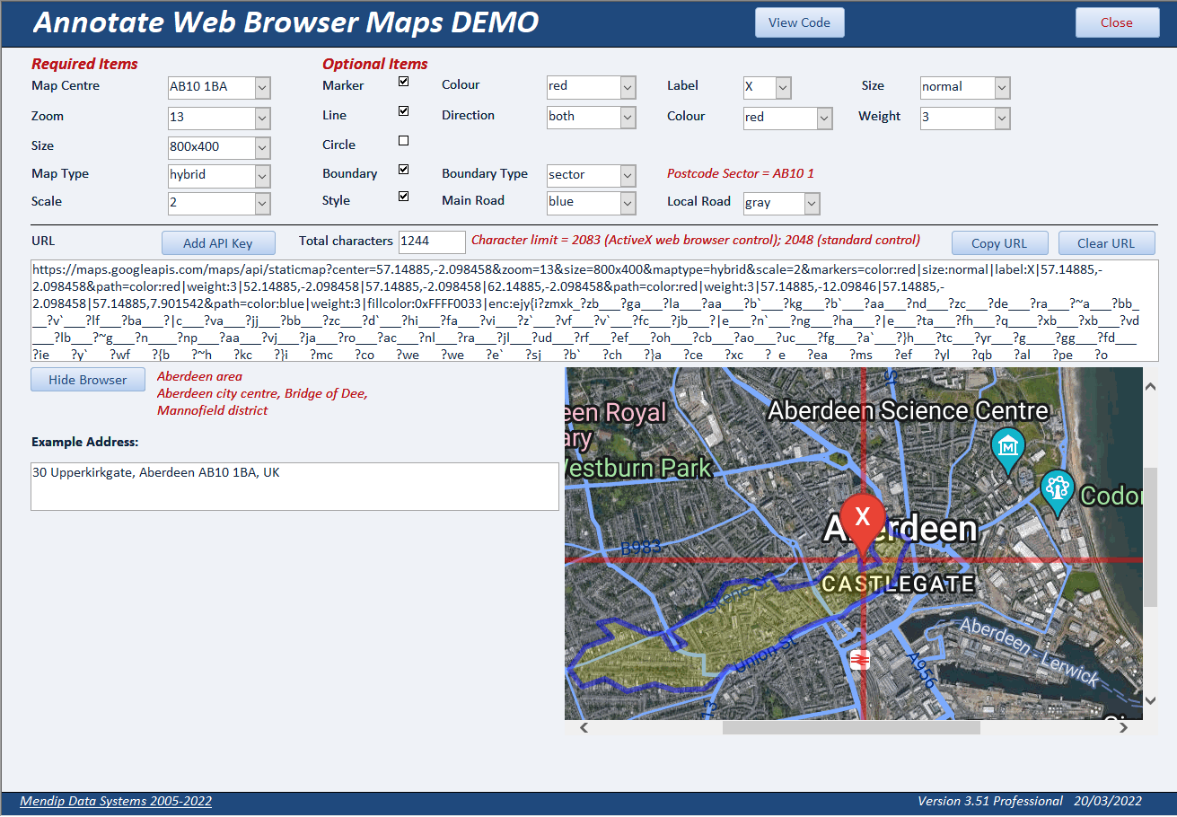The height and width of the screenshot is (817, 1177).
Task: Open the map Size 800x400 dropdown
Action: [x=262, y=147]
